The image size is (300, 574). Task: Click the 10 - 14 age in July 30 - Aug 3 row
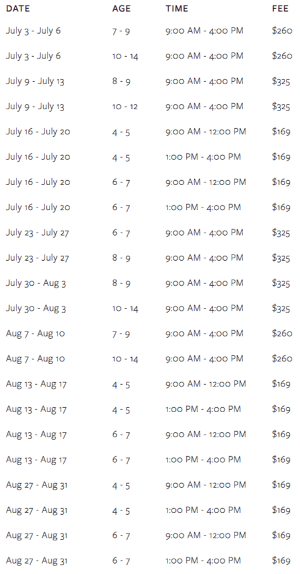[x=125, y=308]
